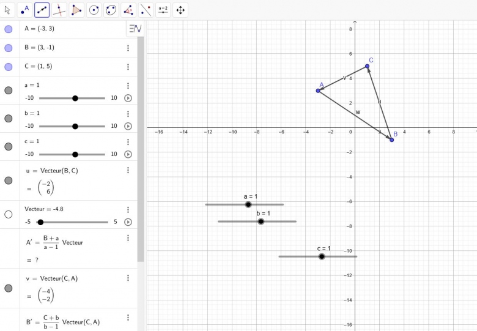The height and width of the screenshot is (331, 477).
Task: Click point C in the graphics view
Action: point(367,66)
